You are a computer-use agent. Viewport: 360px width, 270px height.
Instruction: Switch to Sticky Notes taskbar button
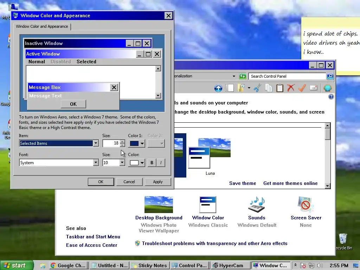click(x=149, y=266)
